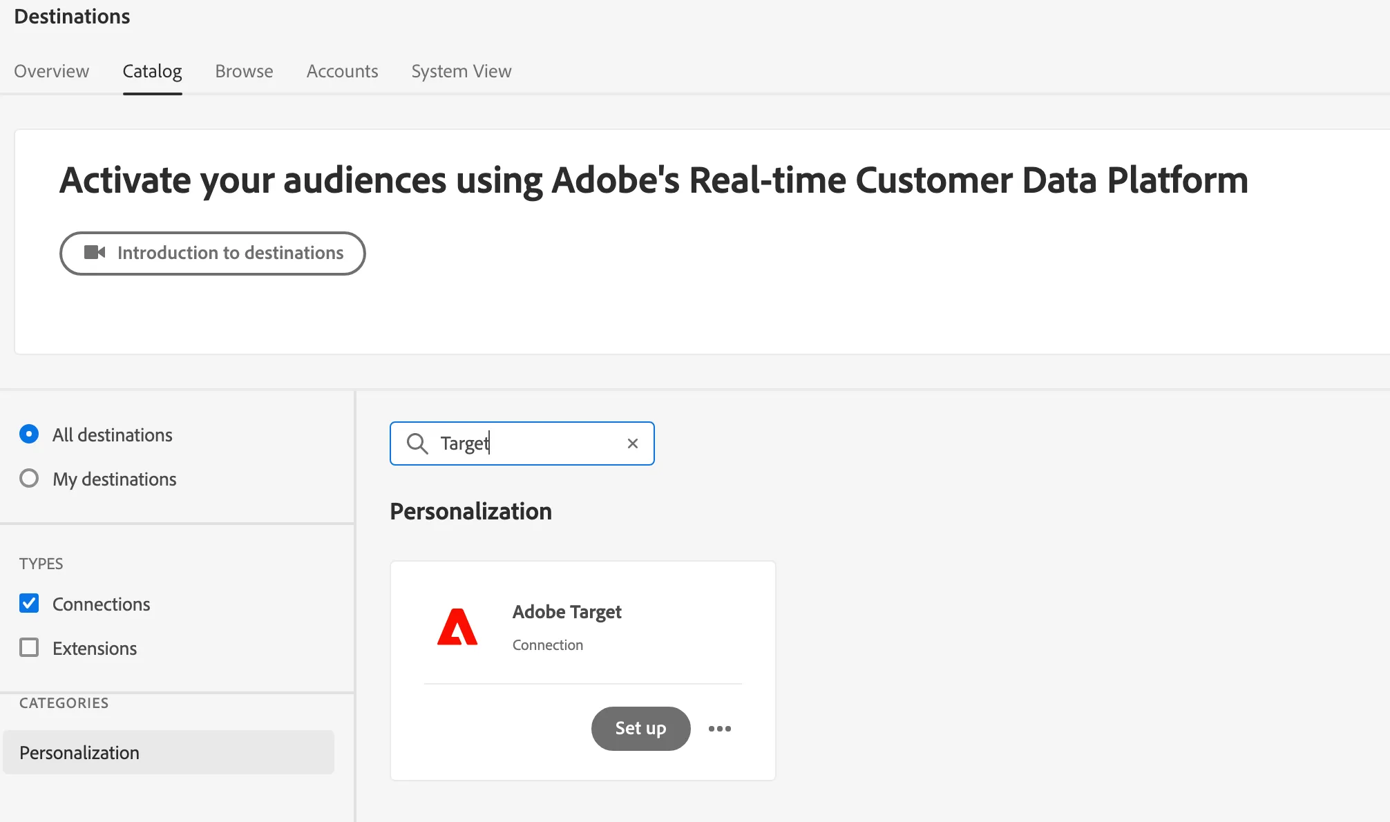Click the Activate your audiences headline
This screenshot has height=822, width=1390.
[654, 180]
